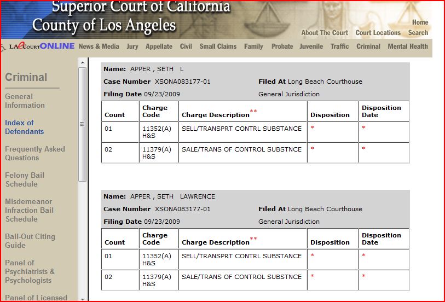The width and height of the screenshot is (445, 302).
Task: Click General Jurisdiction in SETH LAWRENCE record
Action: (x=289, y=222)
